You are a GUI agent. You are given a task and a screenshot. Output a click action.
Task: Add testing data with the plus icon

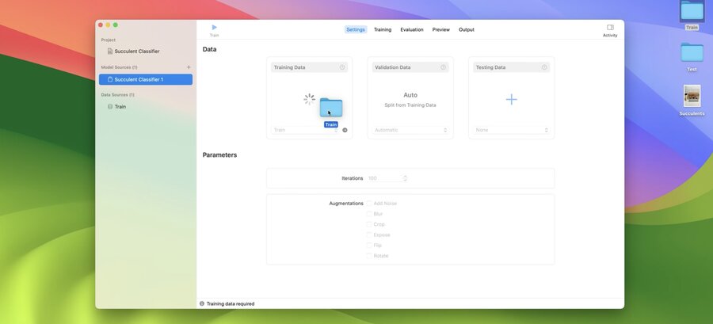click(512, 100)
